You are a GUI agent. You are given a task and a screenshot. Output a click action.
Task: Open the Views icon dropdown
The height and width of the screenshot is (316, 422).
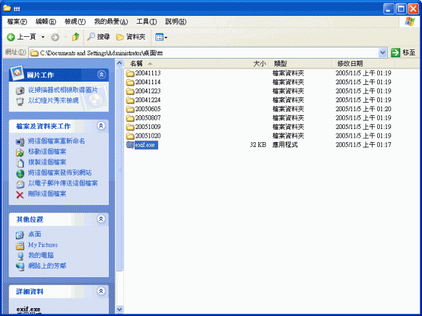click(x=161, y=37)
